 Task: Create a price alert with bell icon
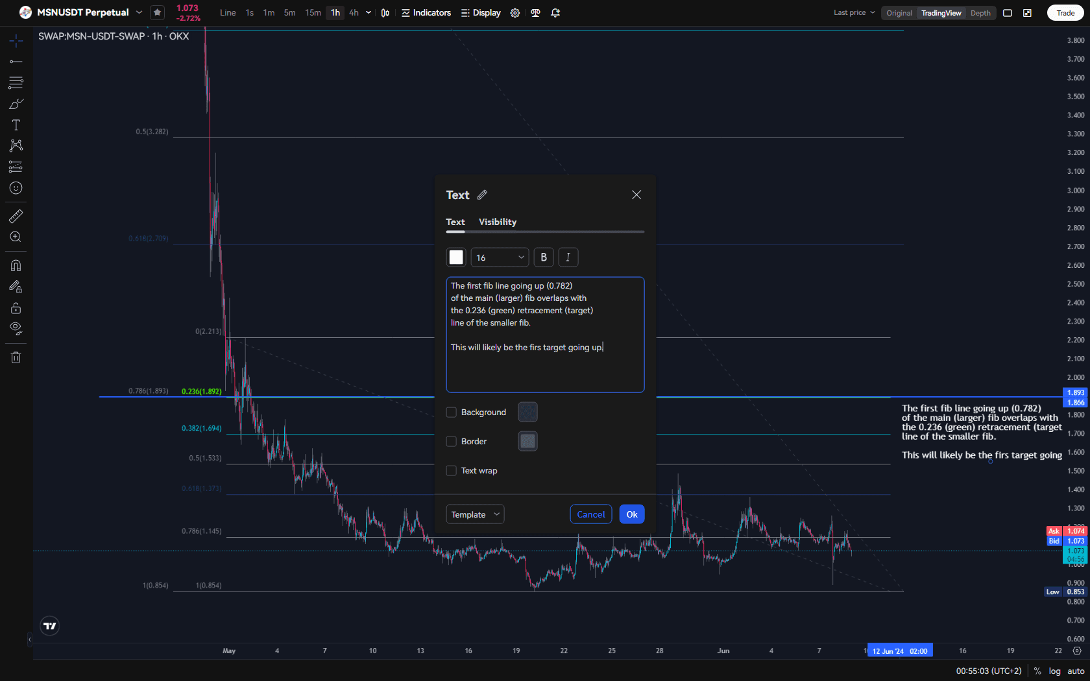click(555, 13)
